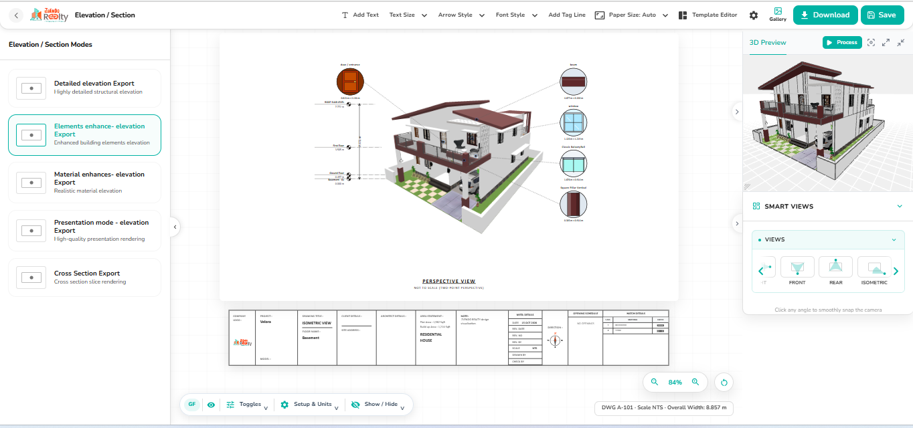Open the Font Style dropdown
The image size is (913, 428).
coord(517,15)
